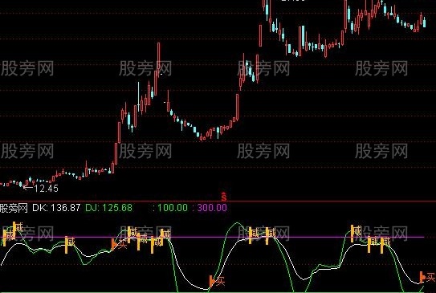Click the 股旁网 indicator name beside DK
Viewport: 436px width, 293px height.
(x=14, y=208)
